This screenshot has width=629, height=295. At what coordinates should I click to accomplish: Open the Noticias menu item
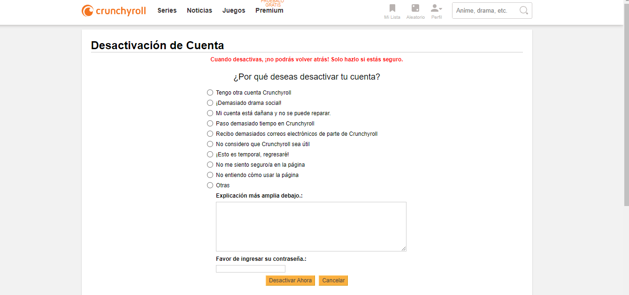199,10
